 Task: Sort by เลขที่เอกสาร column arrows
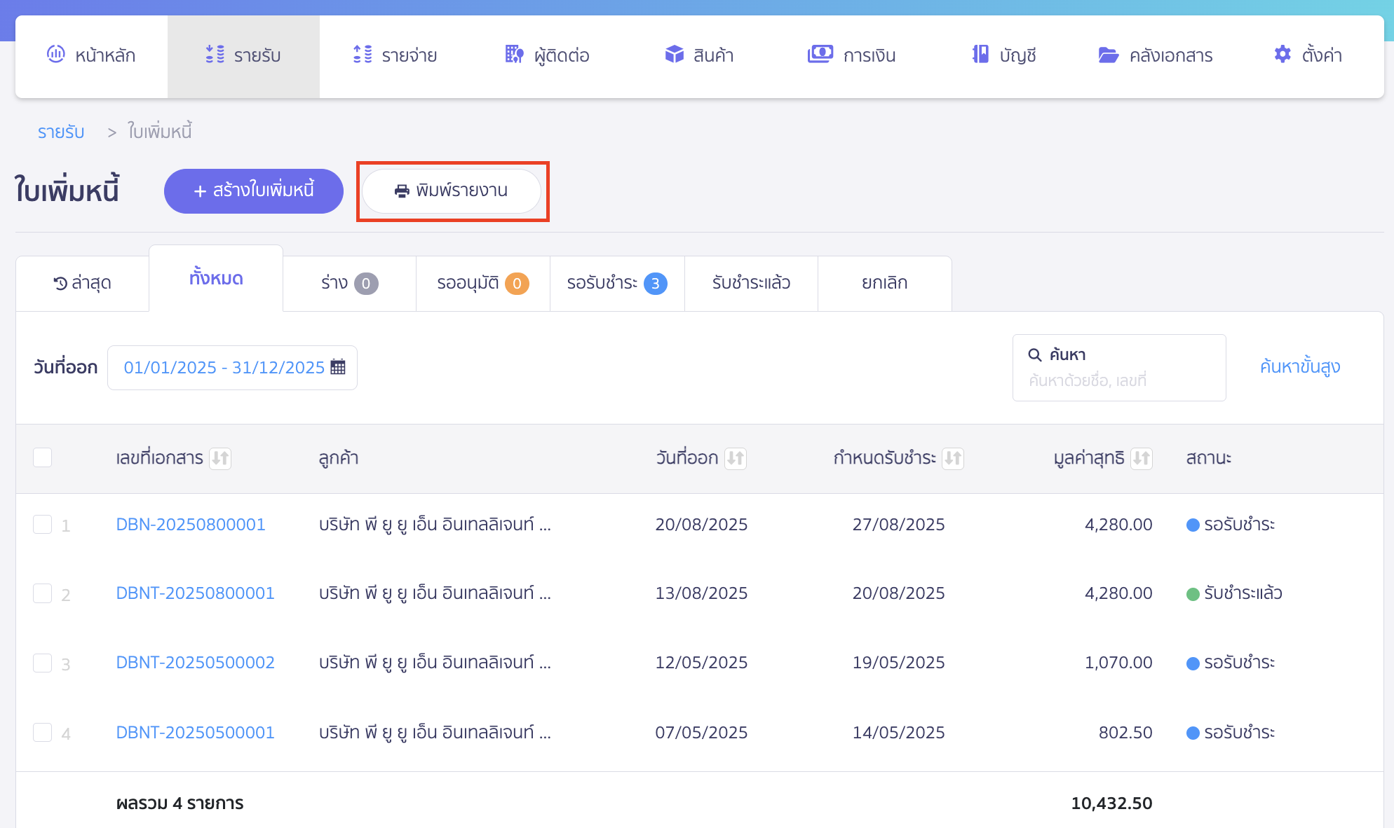click(220, 458)
